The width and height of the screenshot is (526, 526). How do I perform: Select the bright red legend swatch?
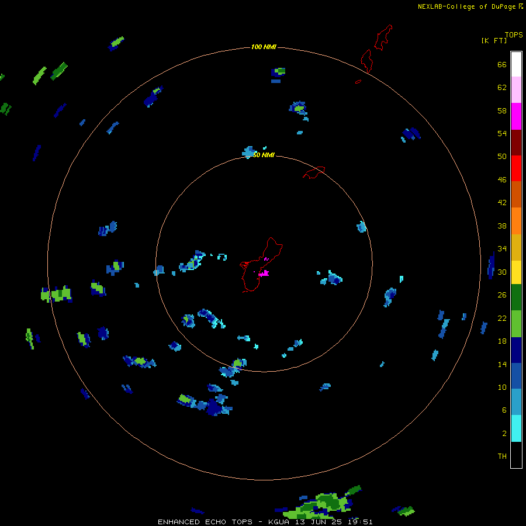(x=516, y=168)
